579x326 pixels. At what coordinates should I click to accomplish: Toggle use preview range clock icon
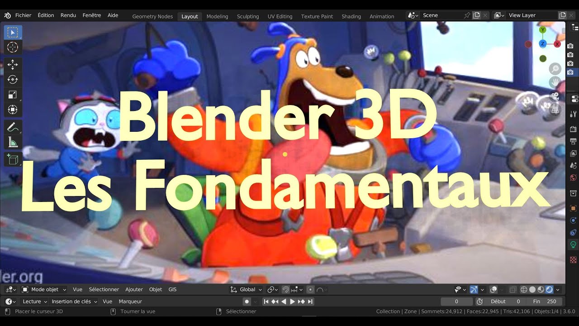[x=480, y=302]
